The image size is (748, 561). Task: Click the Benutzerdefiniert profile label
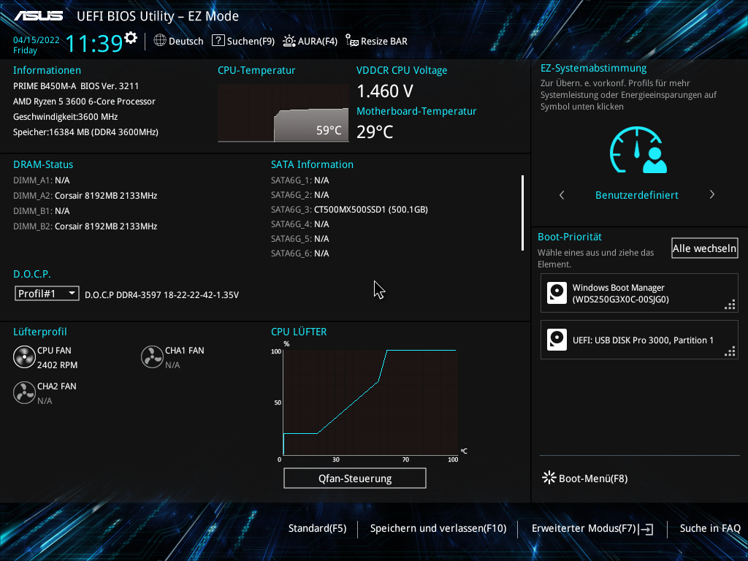pos(636,195)
